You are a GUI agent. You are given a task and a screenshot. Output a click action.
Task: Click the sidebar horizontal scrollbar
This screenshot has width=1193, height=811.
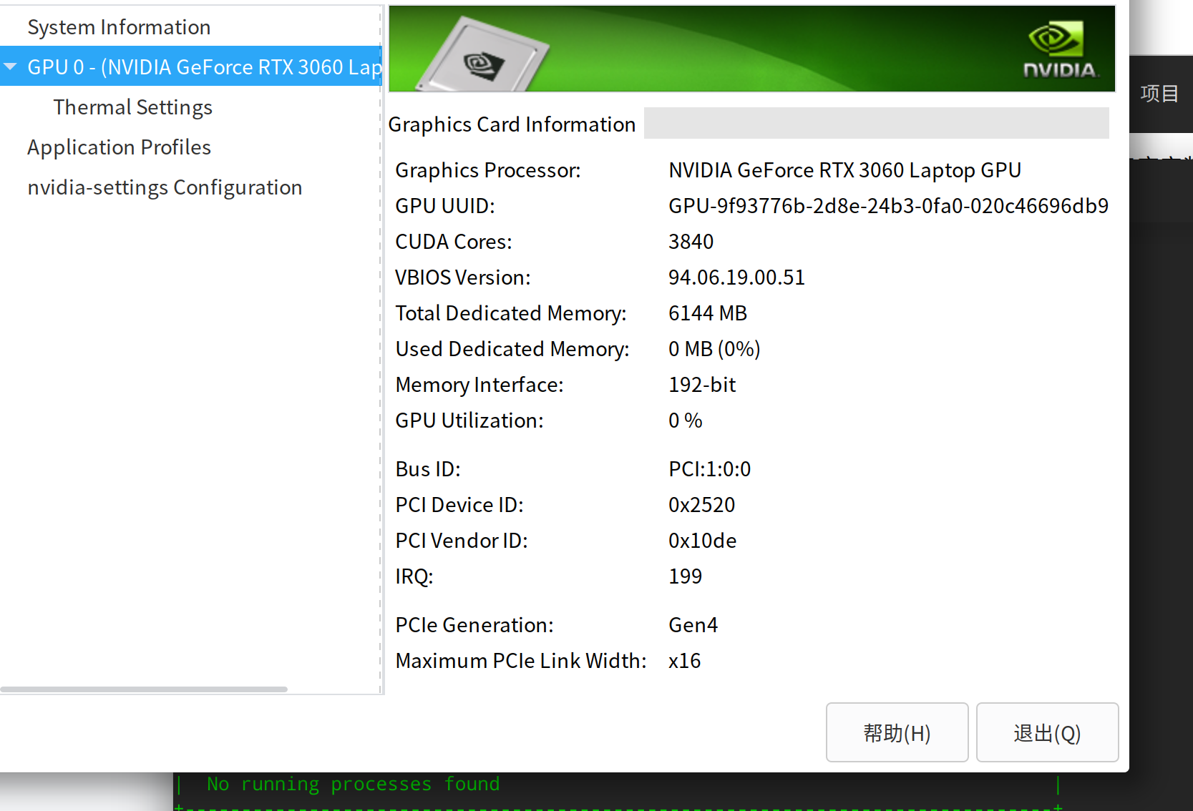click(x=144, y=689)
